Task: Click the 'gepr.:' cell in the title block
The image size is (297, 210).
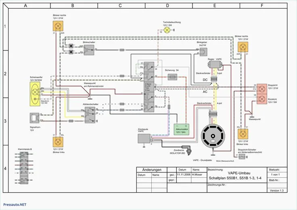Action: pyautogui.click(x=172, y=180)
